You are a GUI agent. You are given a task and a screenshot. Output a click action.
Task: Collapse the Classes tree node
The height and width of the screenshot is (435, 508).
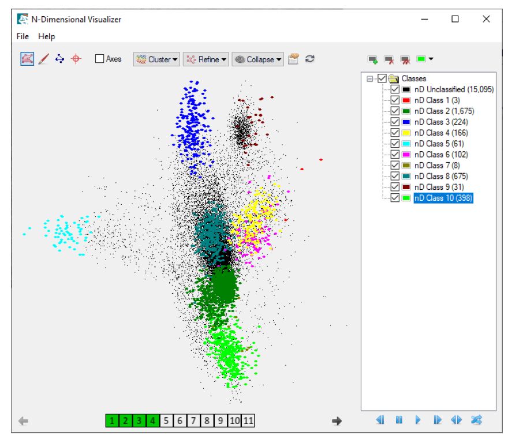click(x=370, y=79)
